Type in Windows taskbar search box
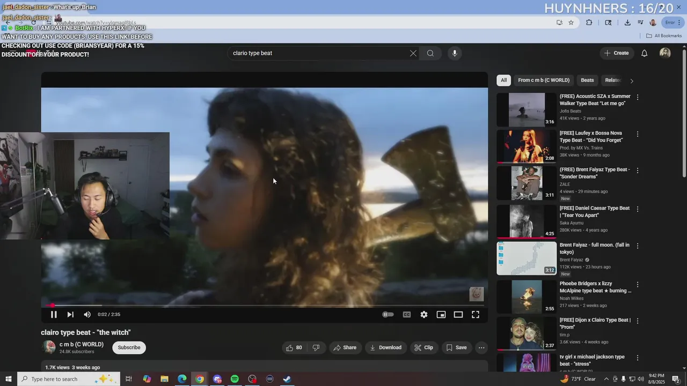This screenshot has width=687, height=386. (69, 379)
